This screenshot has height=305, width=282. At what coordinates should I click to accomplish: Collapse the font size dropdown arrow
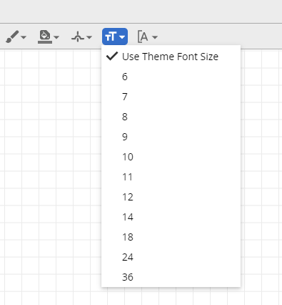pyautogui.click(x=122, y=37)
